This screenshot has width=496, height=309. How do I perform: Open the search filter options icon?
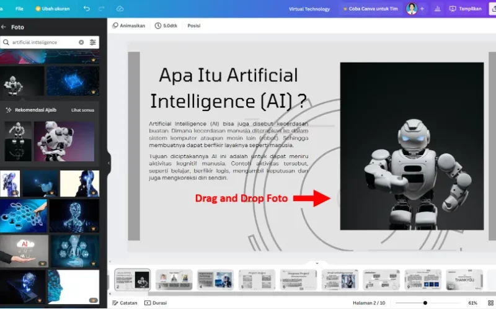92,42
